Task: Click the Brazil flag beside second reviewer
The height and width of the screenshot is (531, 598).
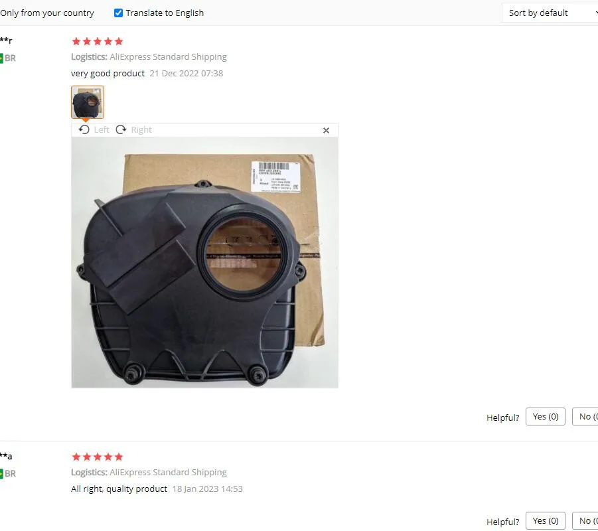Action: coord(1,474)
